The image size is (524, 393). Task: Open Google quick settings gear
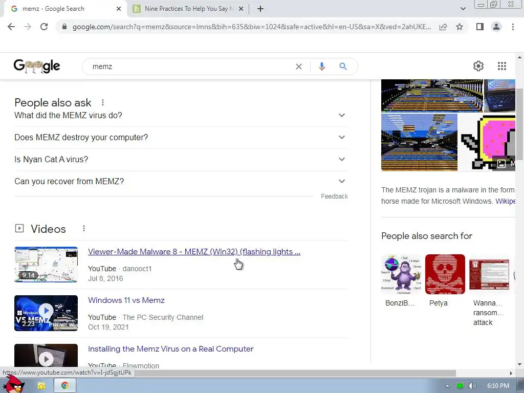point(478,66)
